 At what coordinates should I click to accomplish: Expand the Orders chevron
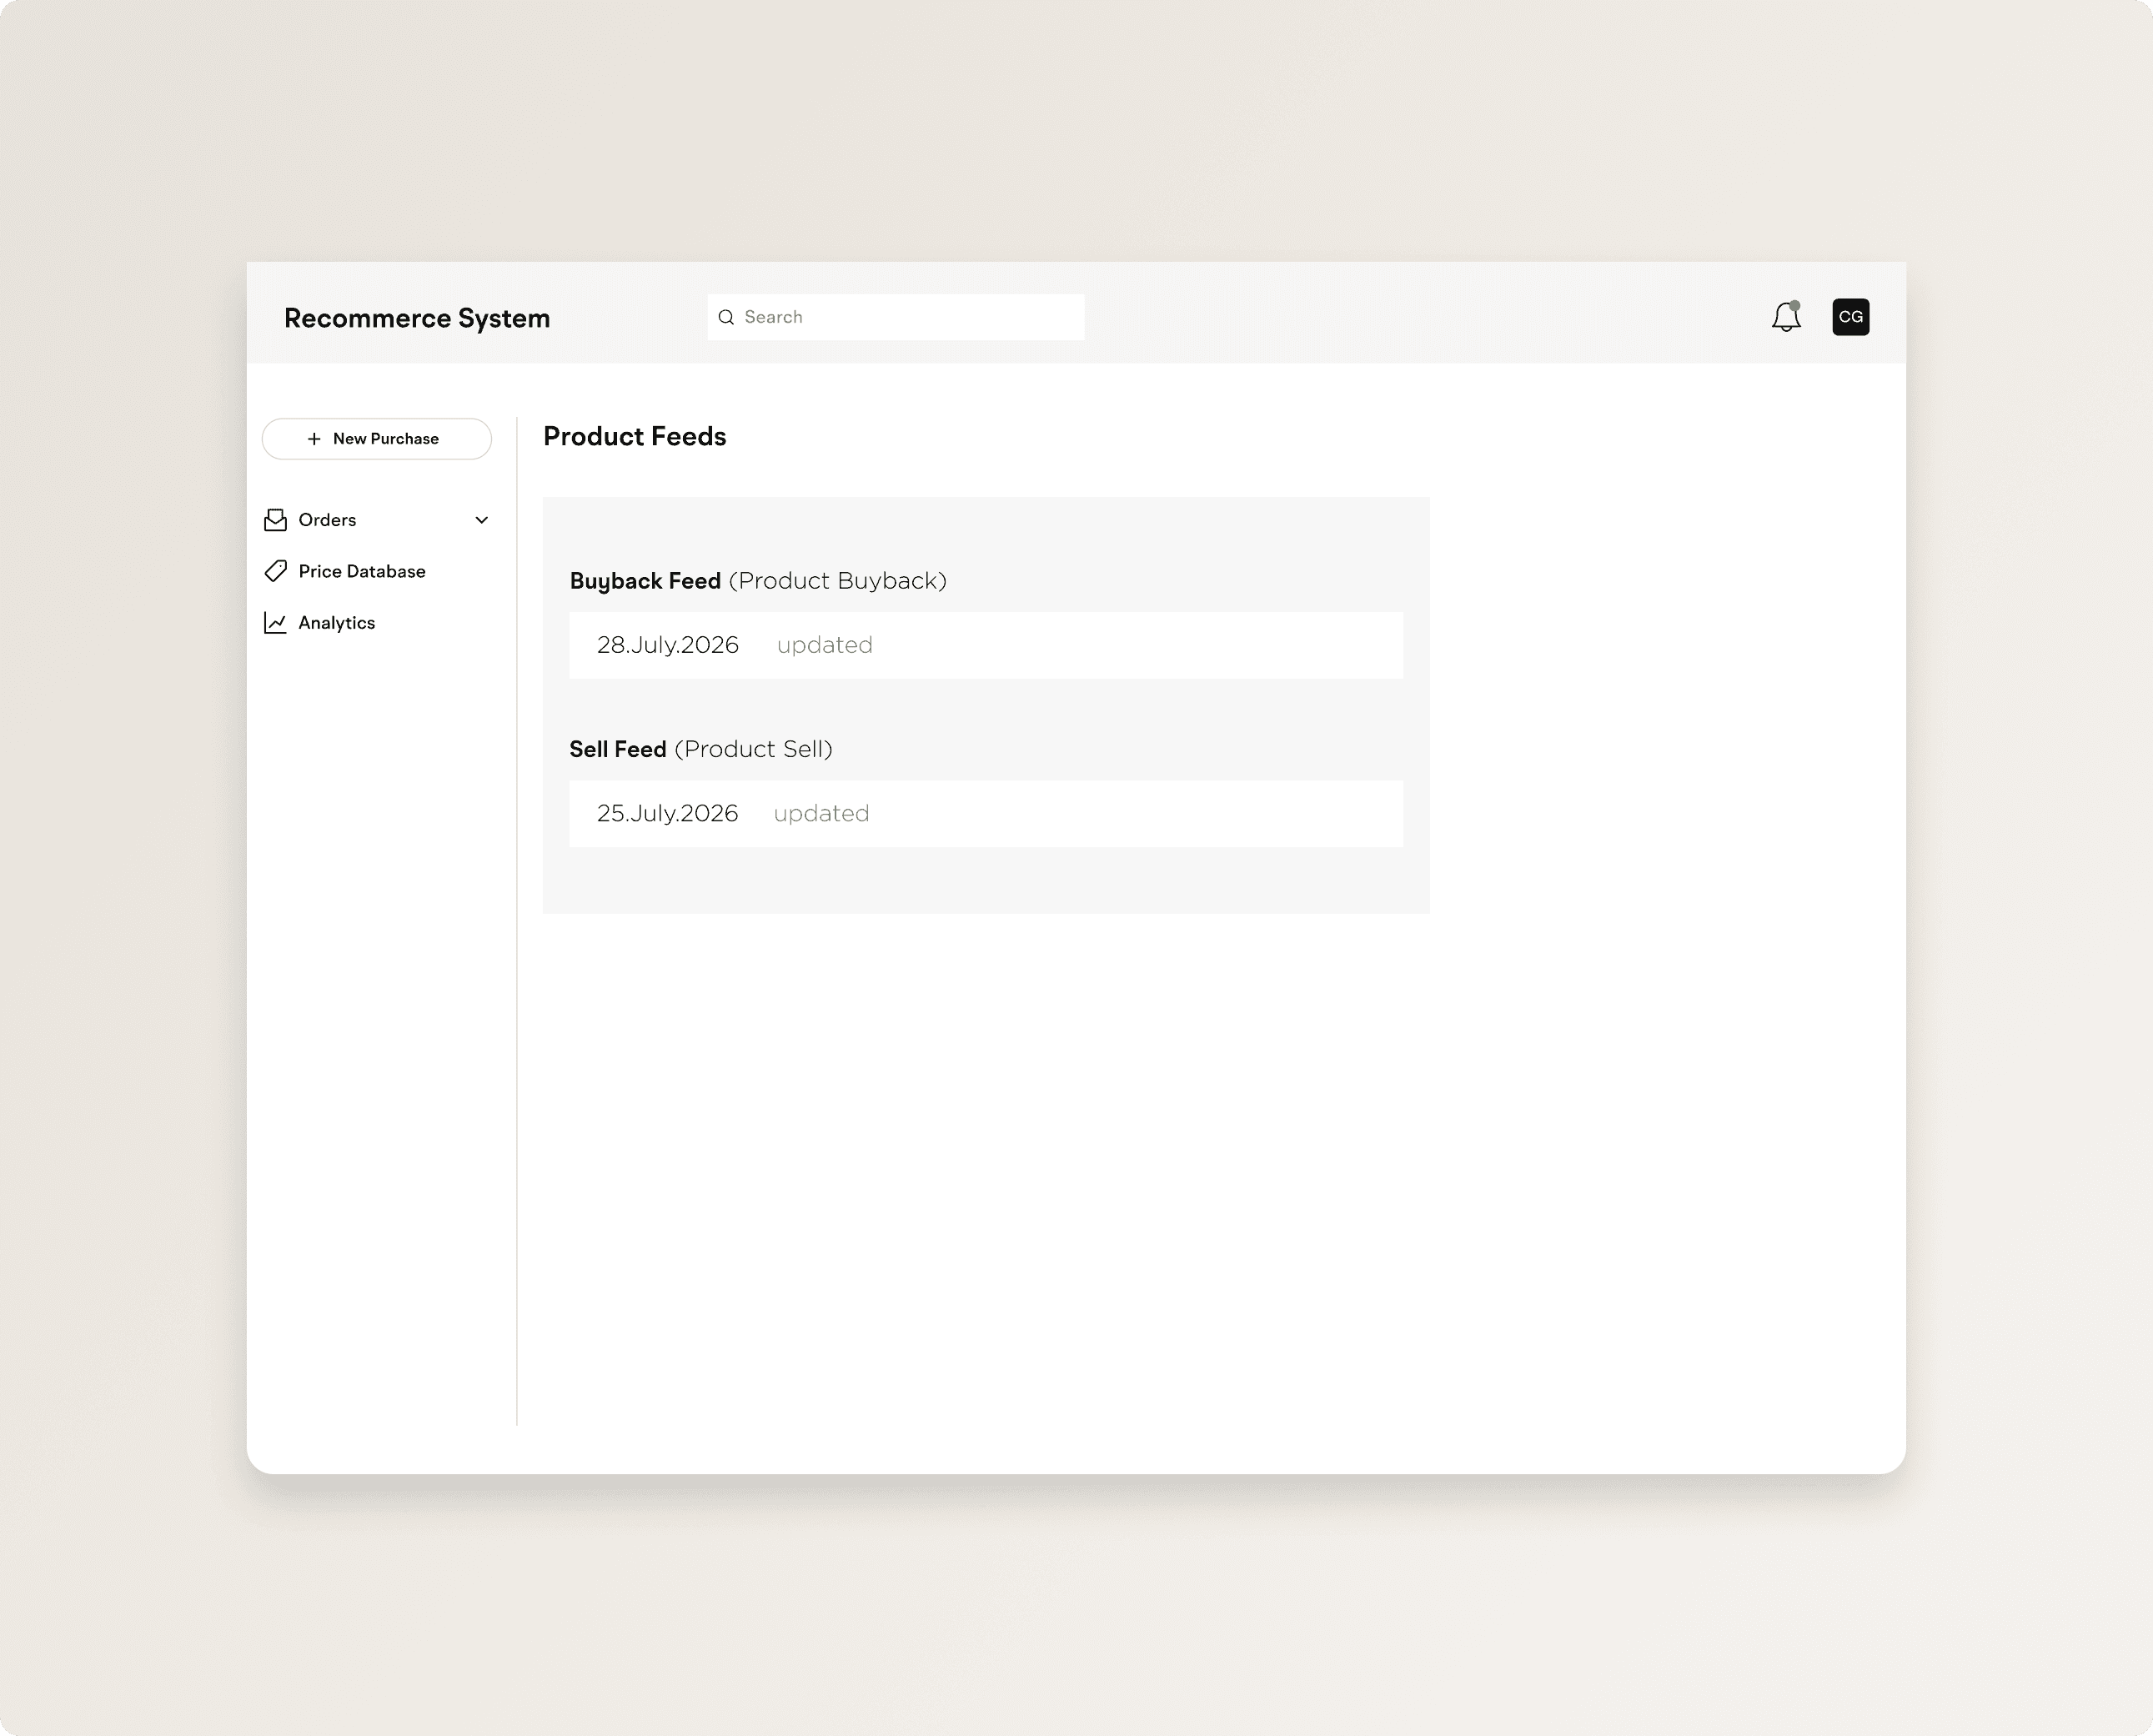481,520
